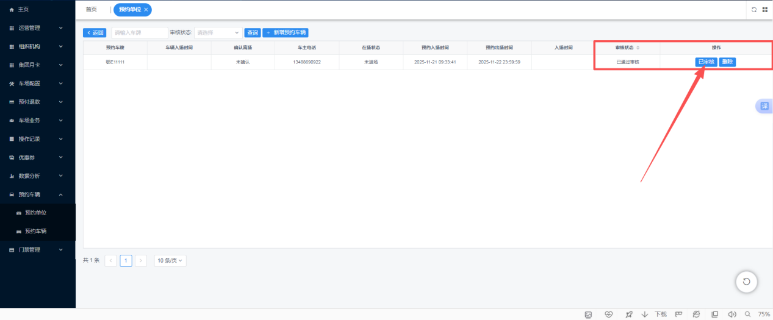
Task: Click the flag icon in status bar
Action: pyautogui.click(x=678, y=315)
